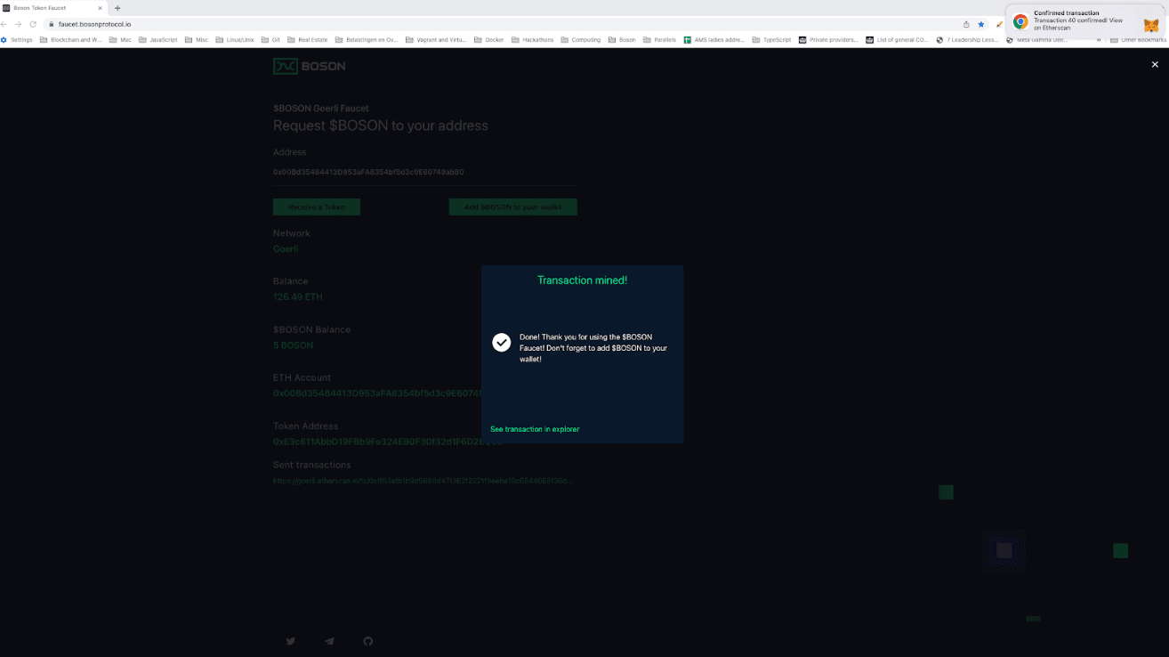Open the 7 Leadership Less... bookmark
Screen dimensions: 1169x657
[968, 40]
